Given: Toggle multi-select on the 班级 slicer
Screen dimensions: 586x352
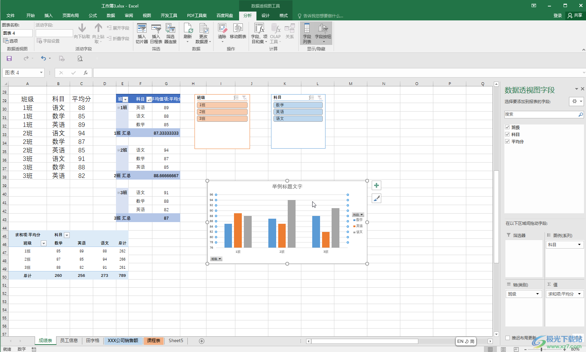Looking at the screenshot, I should click(x=236, y=98).
